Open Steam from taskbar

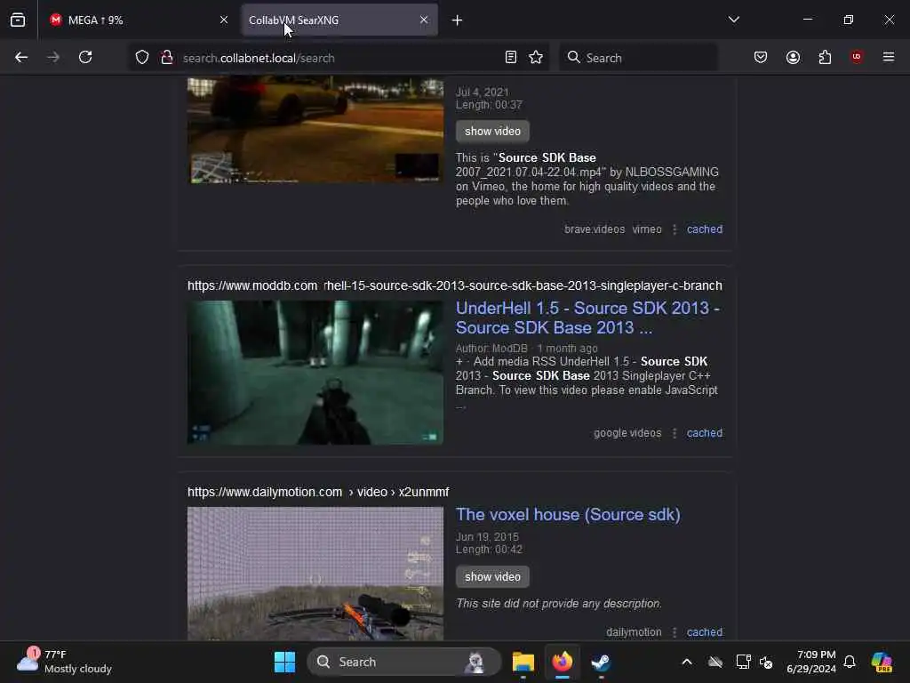tap(601, 662)
